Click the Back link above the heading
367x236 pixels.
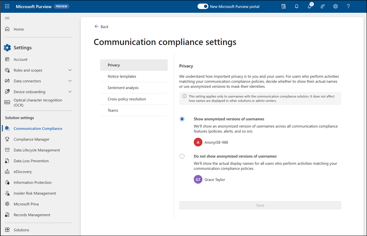[x=101, y=26]
